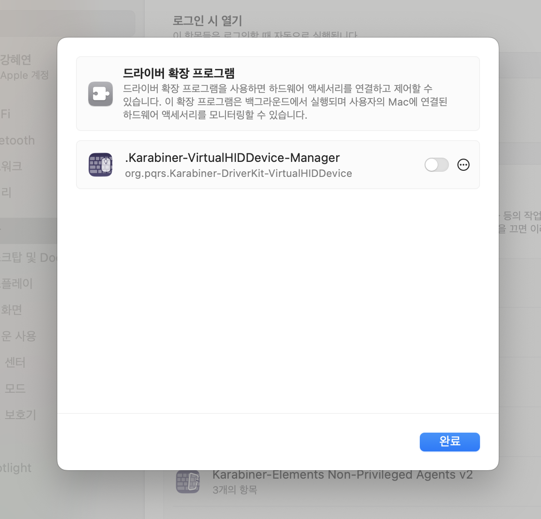The width and height of the screenshot is (541, 519).
Task: Select the 화면 item in the sidebar
Action: [x=11, y=310]
